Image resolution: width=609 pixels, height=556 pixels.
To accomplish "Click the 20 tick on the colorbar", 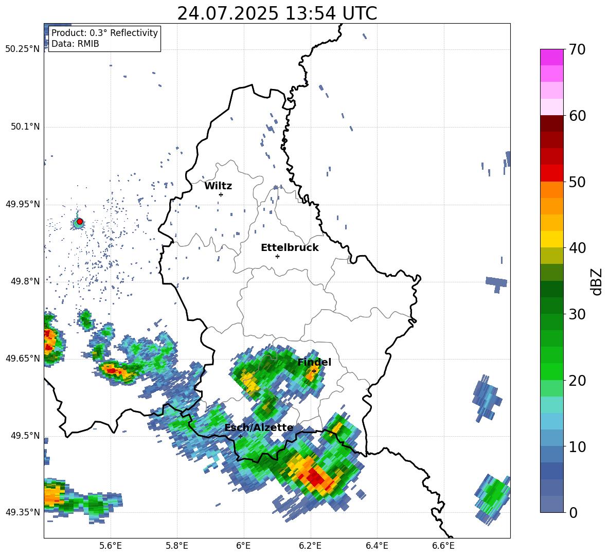I will (577, 381).
